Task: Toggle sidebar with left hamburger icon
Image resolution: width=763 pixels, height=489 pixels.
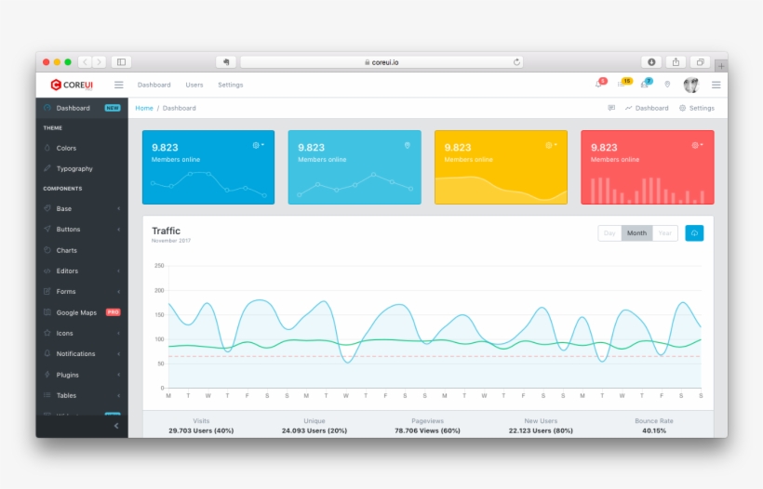Action: coord(118,85)
